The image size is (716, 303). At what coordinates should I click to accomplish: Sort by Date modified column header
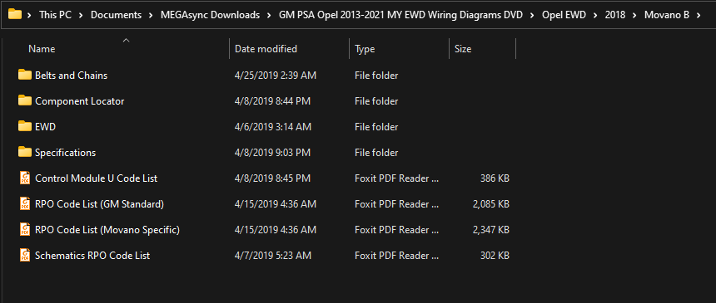coord(266,49)
